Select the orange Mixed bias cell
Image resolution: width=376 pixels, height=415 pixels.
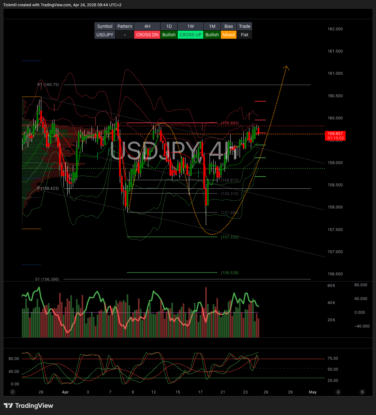229,35
